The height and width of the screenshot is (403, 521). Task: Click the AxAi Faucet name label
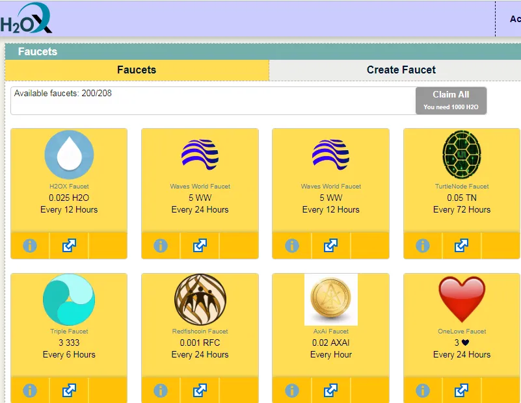[x=331, y=331]
